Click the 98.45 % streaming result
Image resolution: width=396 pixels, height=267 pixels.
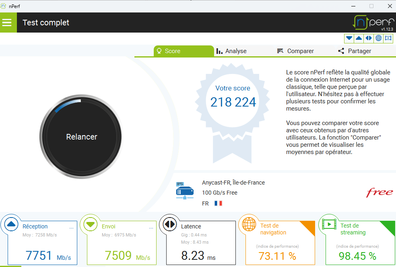[357, 256]
